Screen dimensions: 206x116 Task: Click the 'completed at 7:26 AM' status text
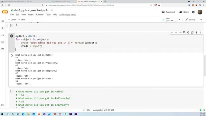point(104,110)
